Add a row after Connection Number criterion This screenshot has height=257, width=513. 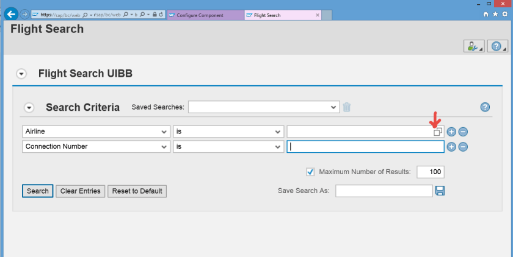[451, 147]
